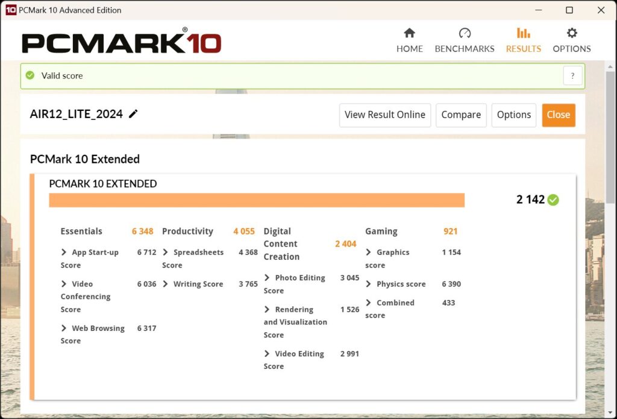This screenshot has height=419, width=617.
Task: Click the Valid score text
Action: 62,75
